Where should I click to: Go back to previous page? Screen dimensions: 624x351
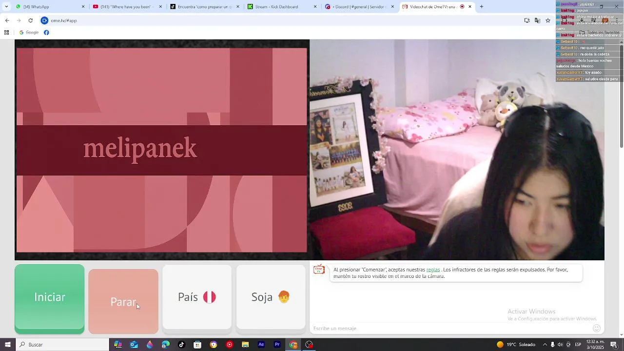coord(7,20)
